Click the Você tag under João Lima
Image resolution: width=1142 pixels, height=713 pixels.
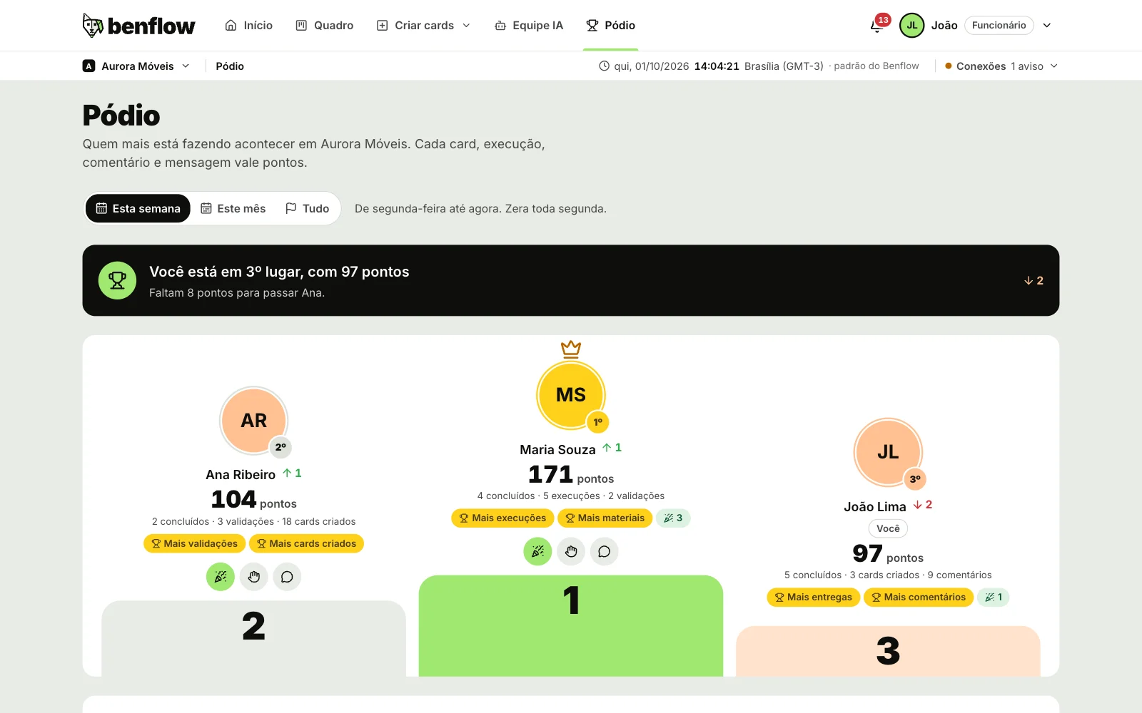tap(888, 528)
